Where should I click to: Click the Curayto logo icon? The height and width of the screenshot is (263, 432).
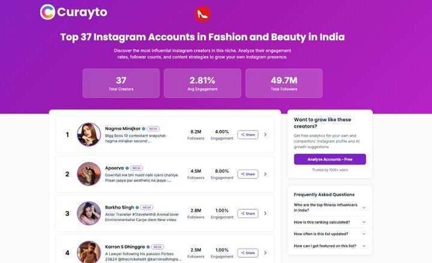[x=47, y=12]
